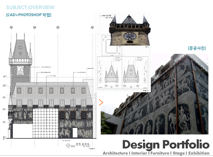Viewport: 213px width, 157px height.
Task: Select the "Furniture" word in the footer
Action: pos(160,153)
